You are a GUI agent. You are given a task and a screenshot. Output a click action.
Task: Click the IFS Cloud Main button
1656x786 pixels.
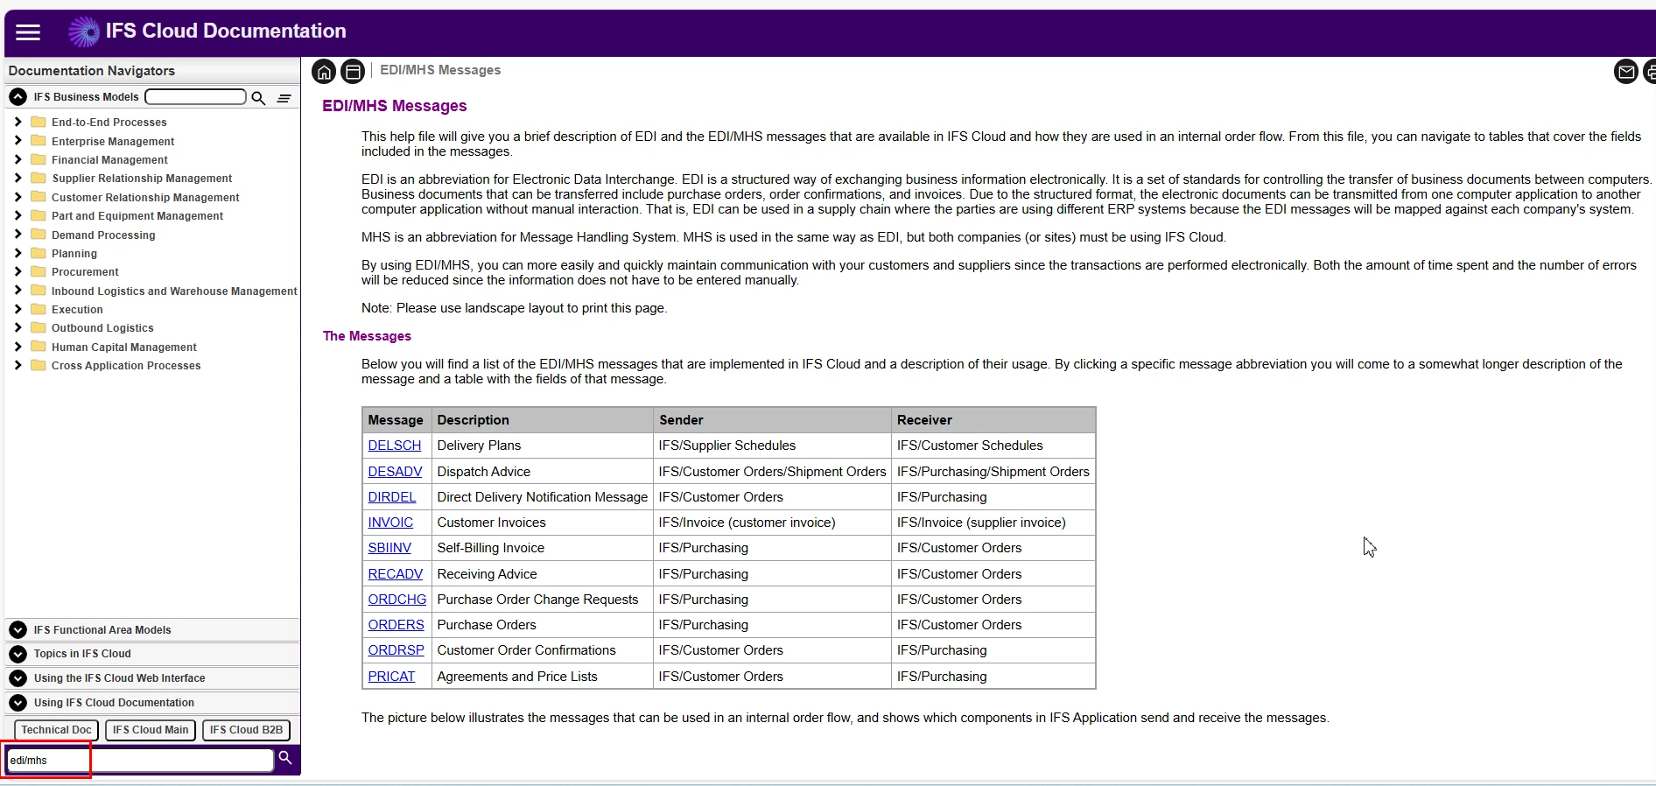point(151,730)
